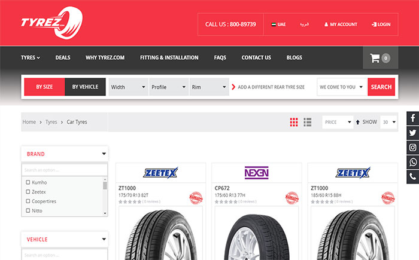Click the Nexen brand logo
The width and height of the screenshot is (419, 260).
click(x=257, y=173)
